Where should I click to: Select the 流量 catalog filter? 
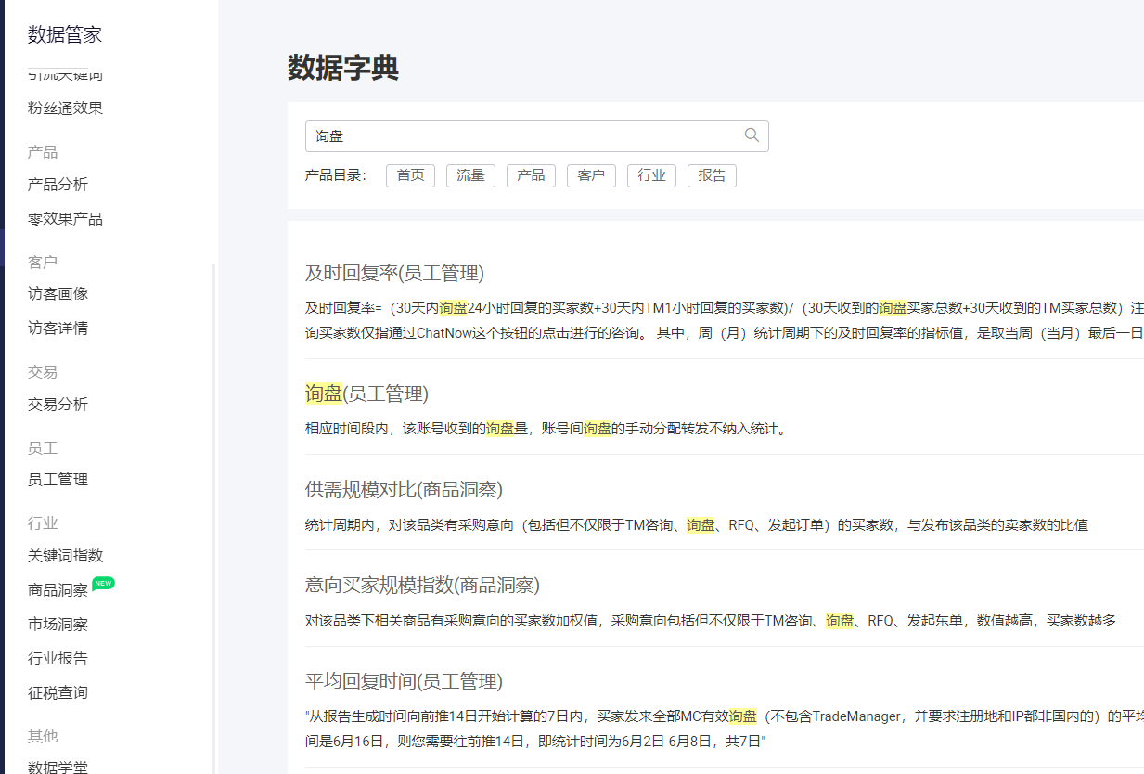(x=470, y=175)
